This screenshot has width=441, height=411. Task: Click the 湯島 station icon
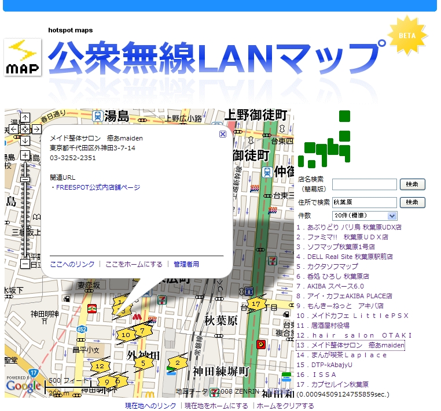pyautogui.click(x=98, y=116)
